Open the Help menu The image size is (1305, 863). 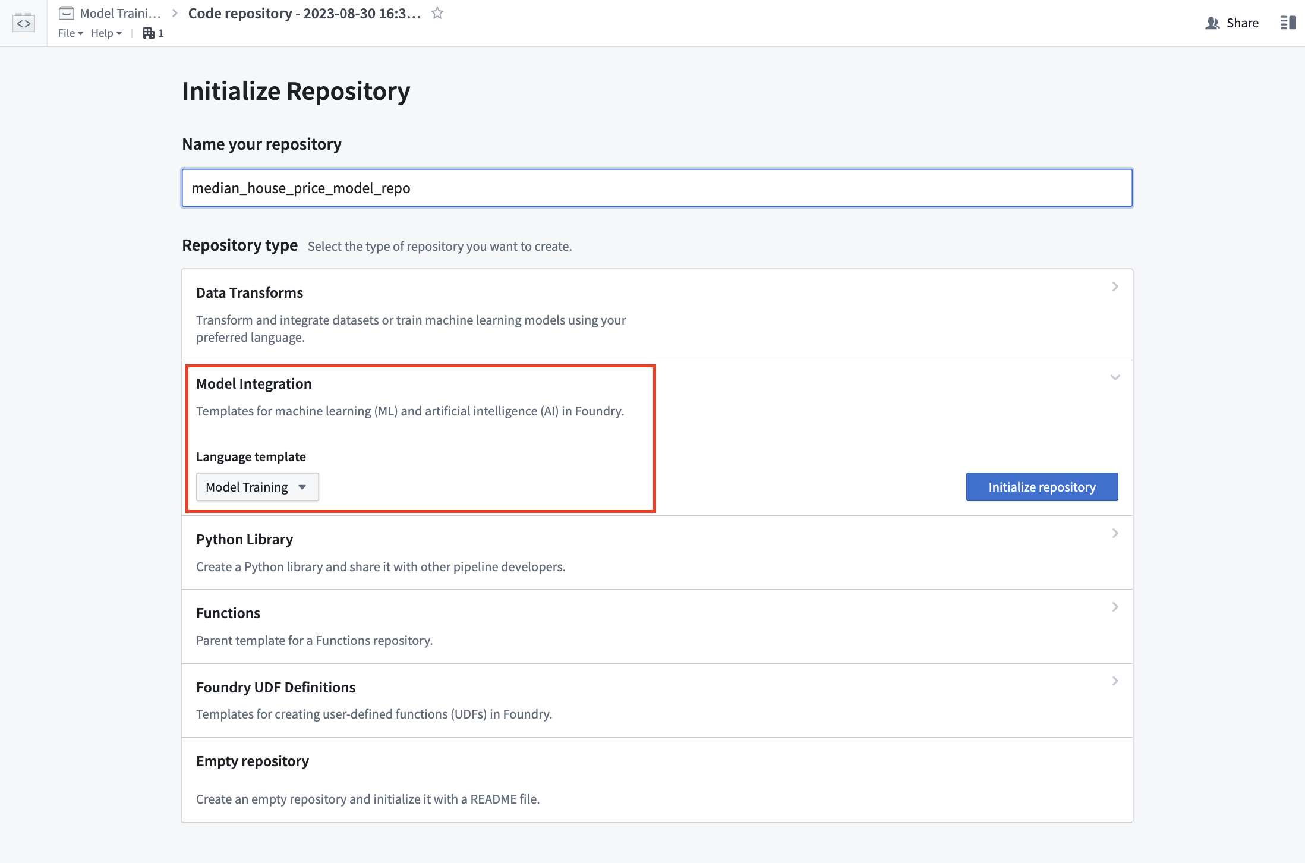[106, 33]
